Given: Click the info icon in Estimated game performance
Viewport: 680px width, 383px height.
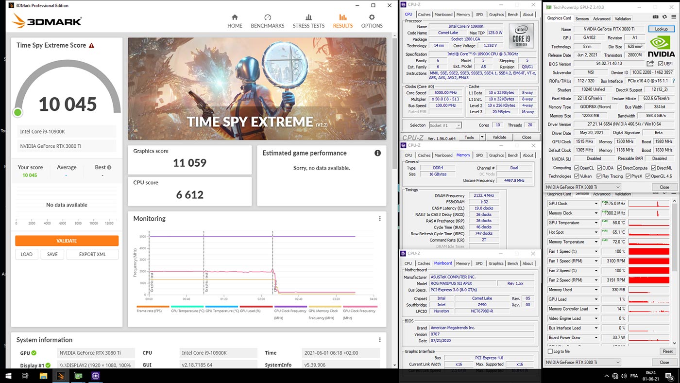Looking at the screenshot, I should point(377,153).
